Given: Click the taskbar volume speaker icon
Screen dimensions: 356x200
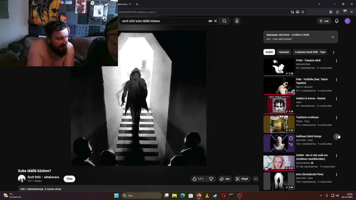Looking at the screenshot, I should point(337,196).
